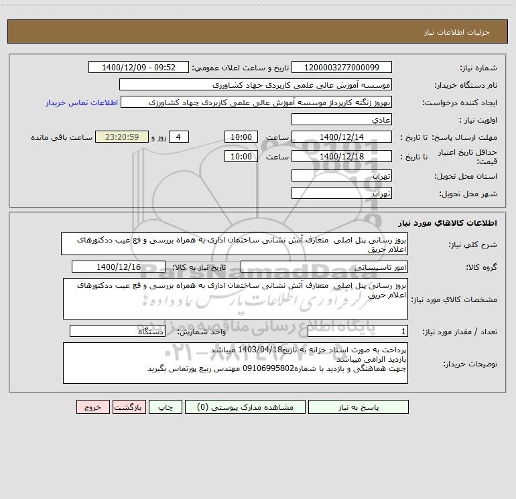Click the quantity field showing 1
This screenshot has height=499, width=516.
pos(358,331)
